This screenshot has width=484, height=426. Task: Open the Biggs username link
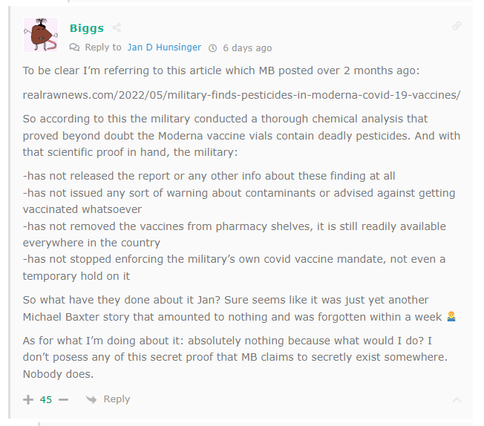coord(87,28)
